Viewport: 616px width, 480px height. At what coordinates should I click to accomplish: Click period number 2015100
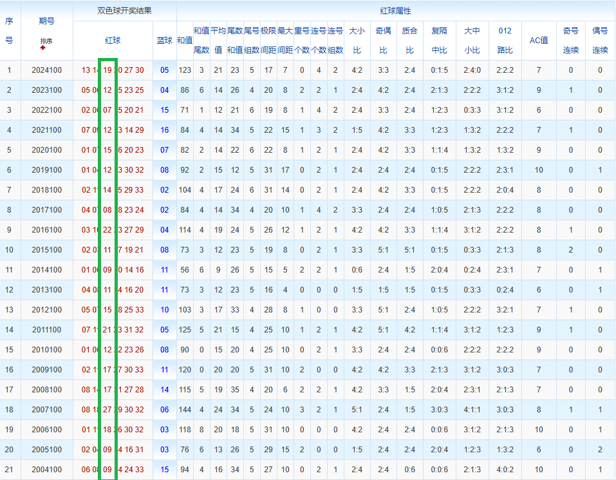click(x=47, y=250)
